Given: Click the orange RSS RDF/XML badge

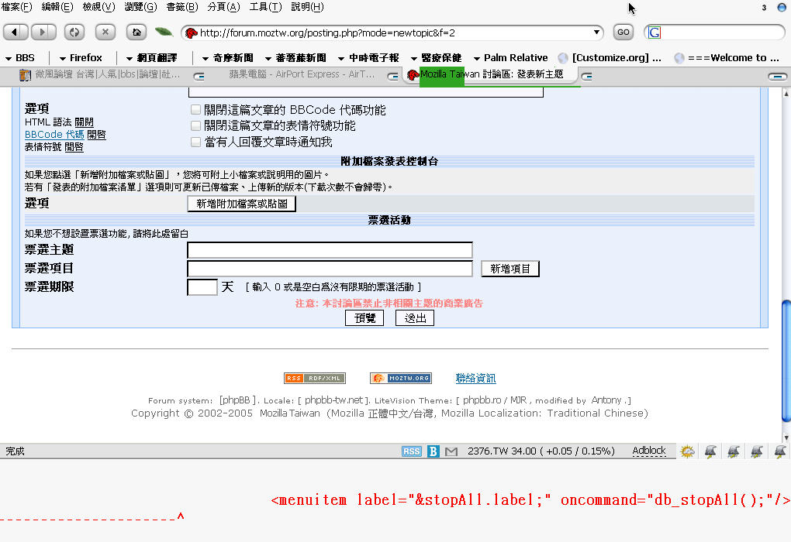Looking at the screenshot, I should coord(315,379).
